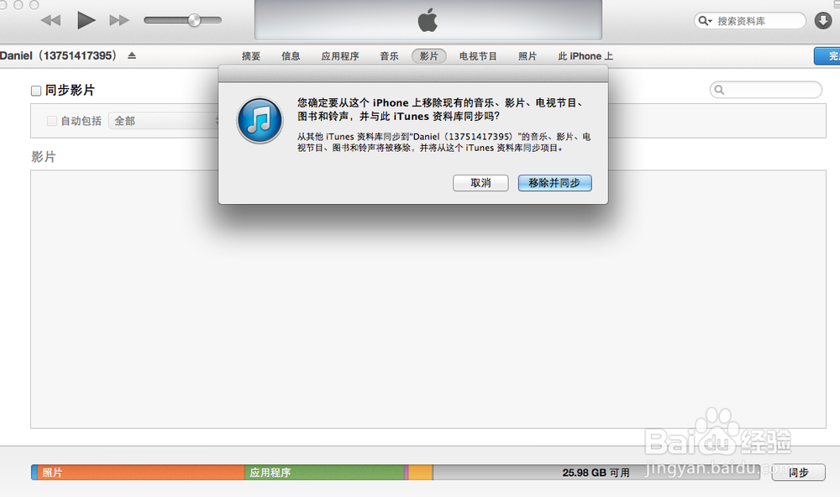Click the 影片 section heading
The image size is (840, 497).
click(44, 157)
